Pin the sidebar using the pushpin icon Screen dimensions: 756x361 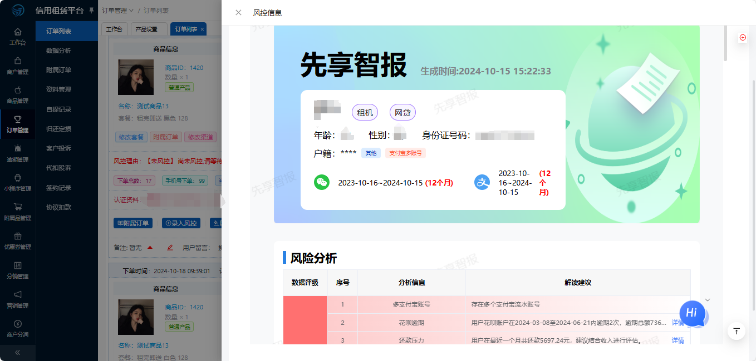91,11
